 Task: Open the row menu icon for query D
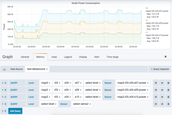coord(156,104)
